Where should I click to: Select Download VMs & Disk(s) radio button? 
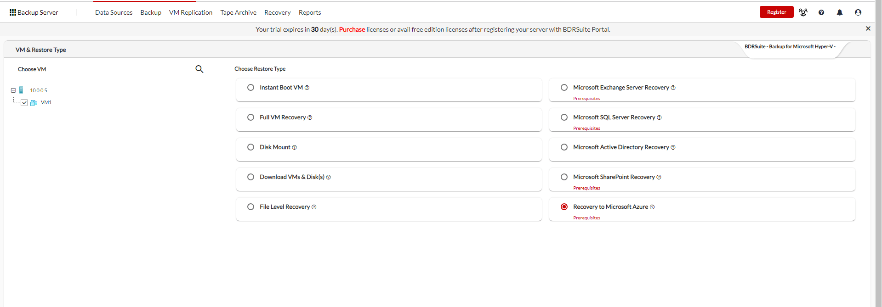coord(250,177)
